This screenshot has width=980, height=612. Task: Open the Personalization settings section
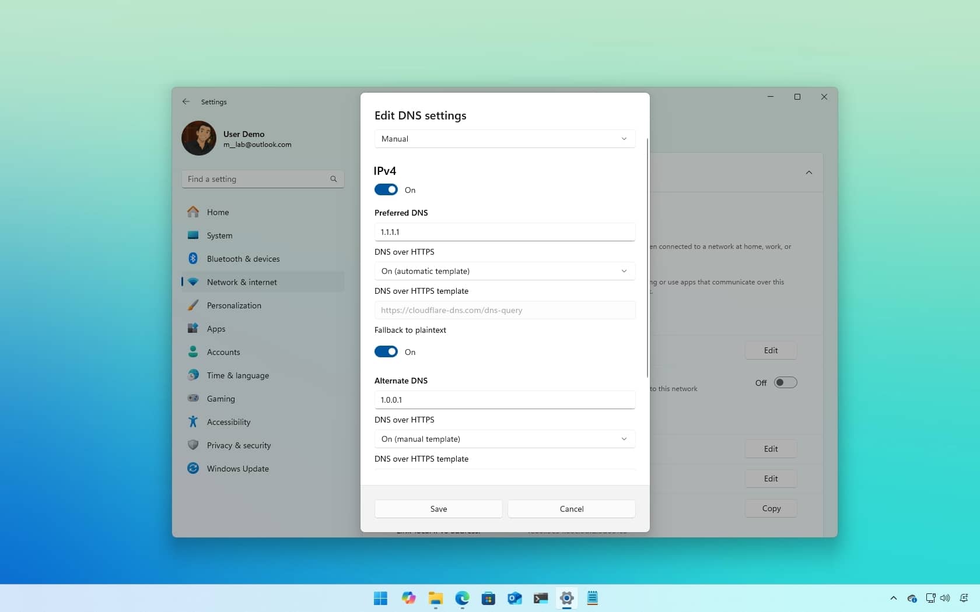pyautogui.click(x=233, y=305)
